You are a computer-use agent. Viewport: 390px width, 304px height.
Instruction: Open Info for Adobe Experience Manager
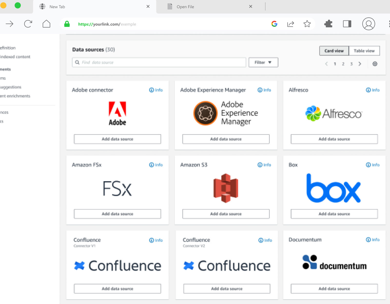[264, 90]
